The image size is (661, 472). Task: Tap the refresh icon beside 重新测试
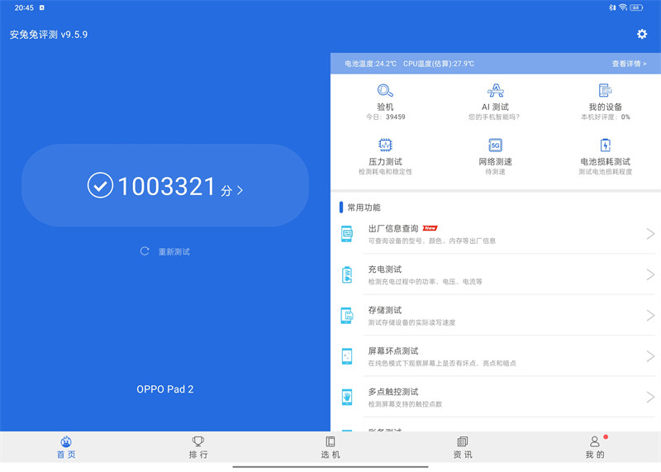click(145, 251)
